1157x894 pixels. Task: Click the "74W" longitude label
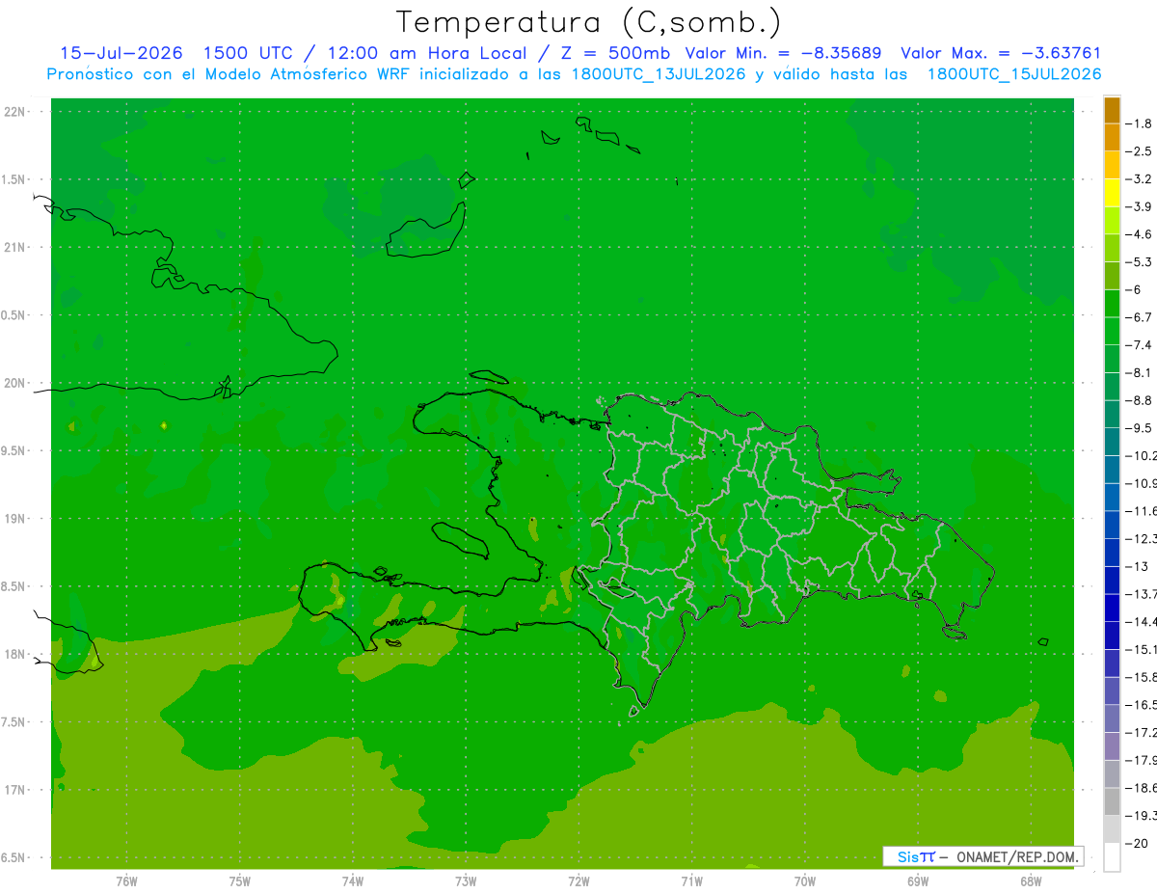click(x=352, y=881)
